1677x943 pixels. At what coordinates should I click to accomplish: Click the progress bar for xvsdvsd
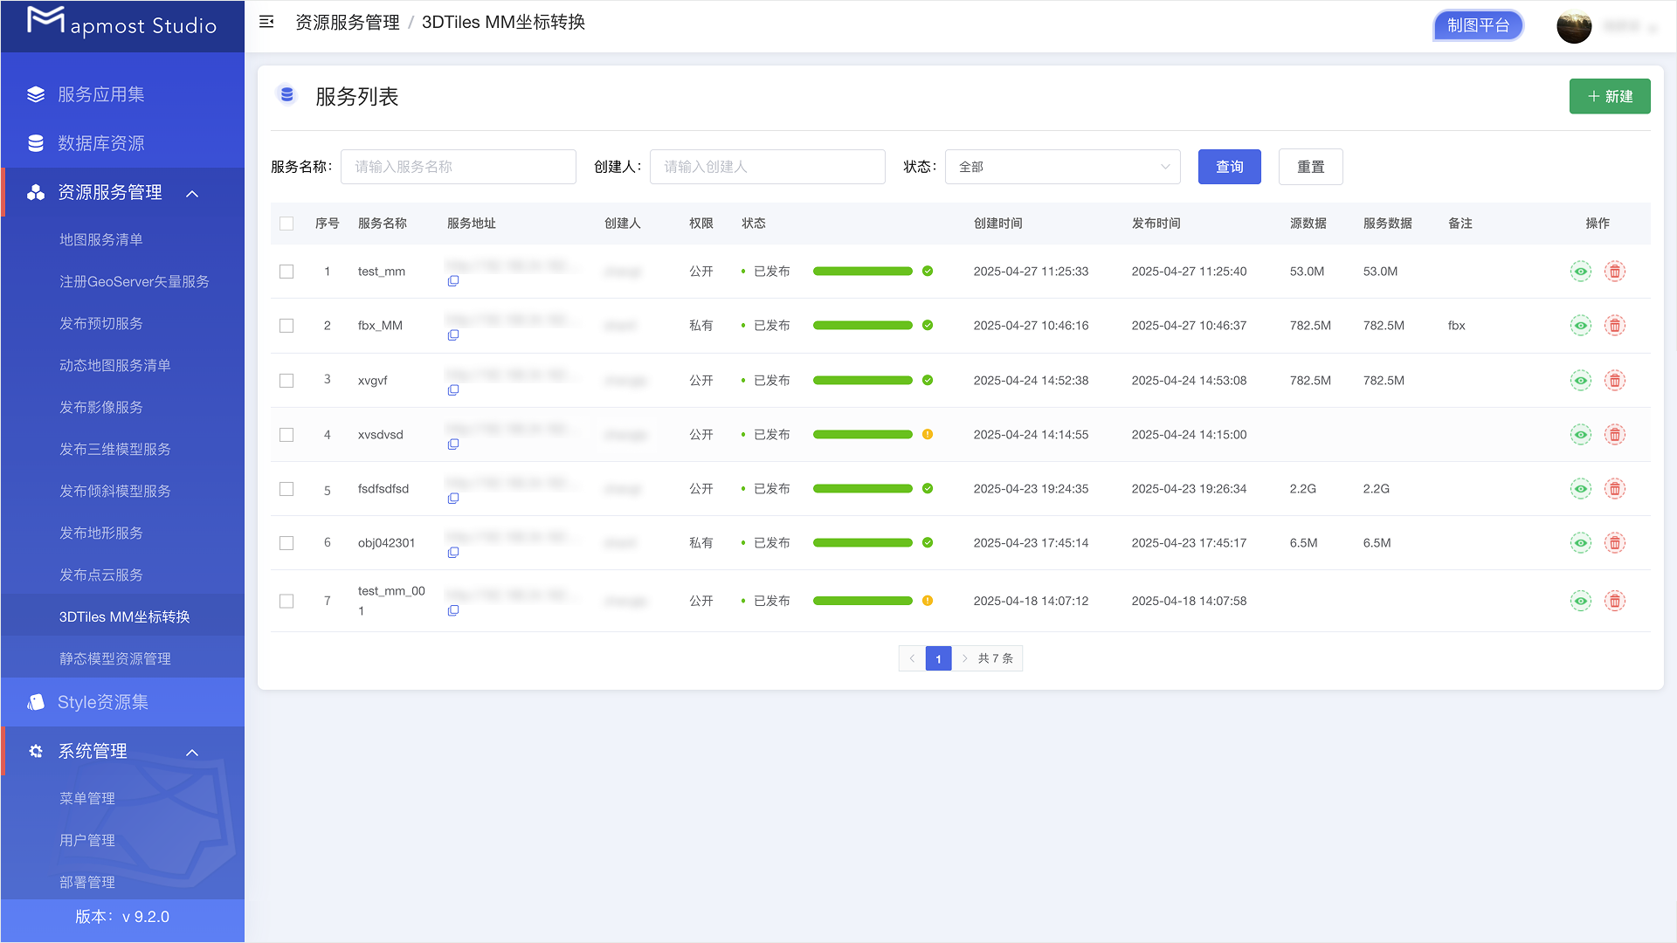[x=862, y=435]
